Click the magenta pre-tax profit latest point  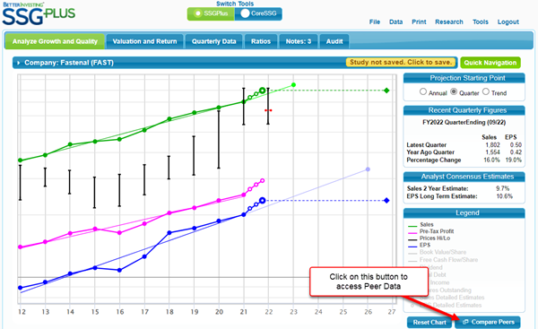(x=263, y=180)
